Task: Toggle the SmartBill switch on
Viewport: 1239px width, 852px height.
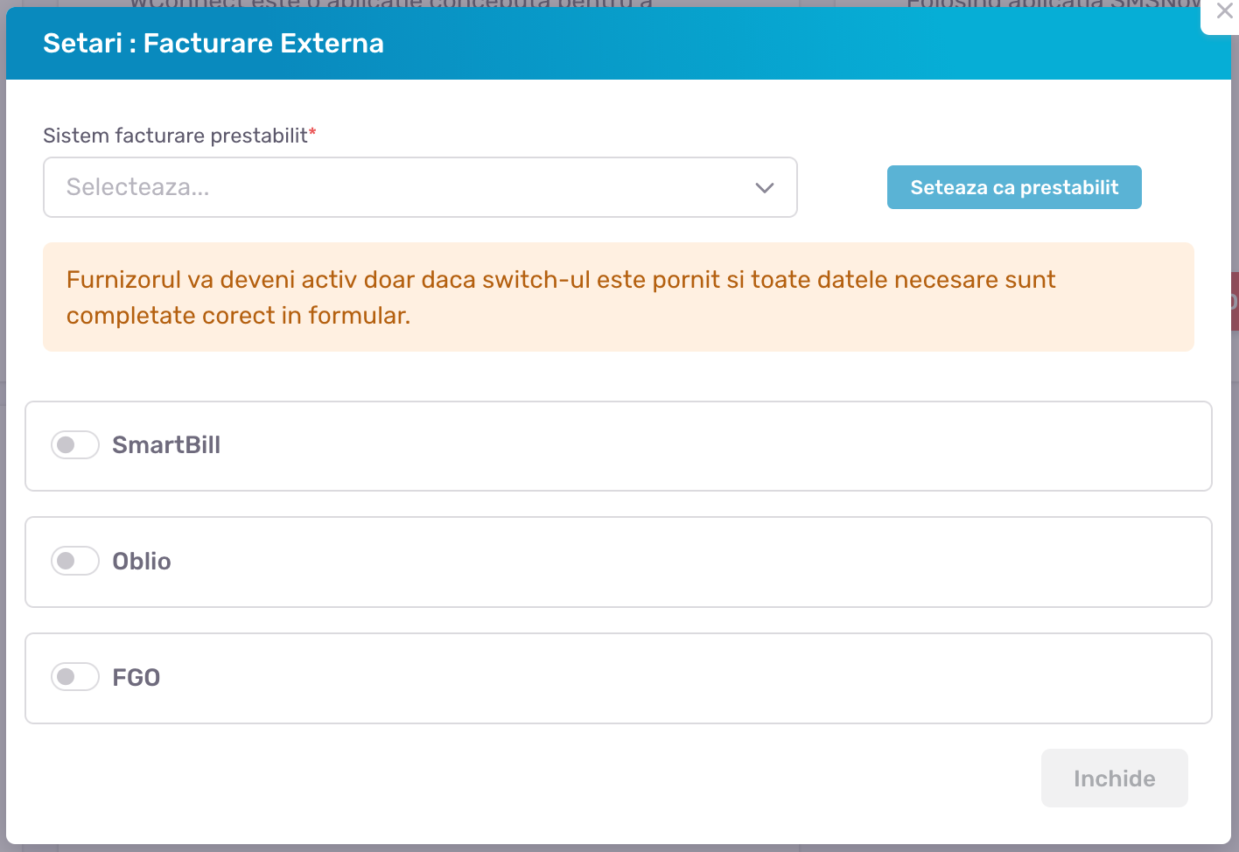Action: (75, 445)
